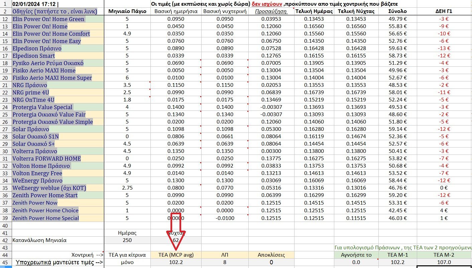Open the Volterra FORWARD HOME link
This screenshot has height=268, width=472.
pos(46,159)
